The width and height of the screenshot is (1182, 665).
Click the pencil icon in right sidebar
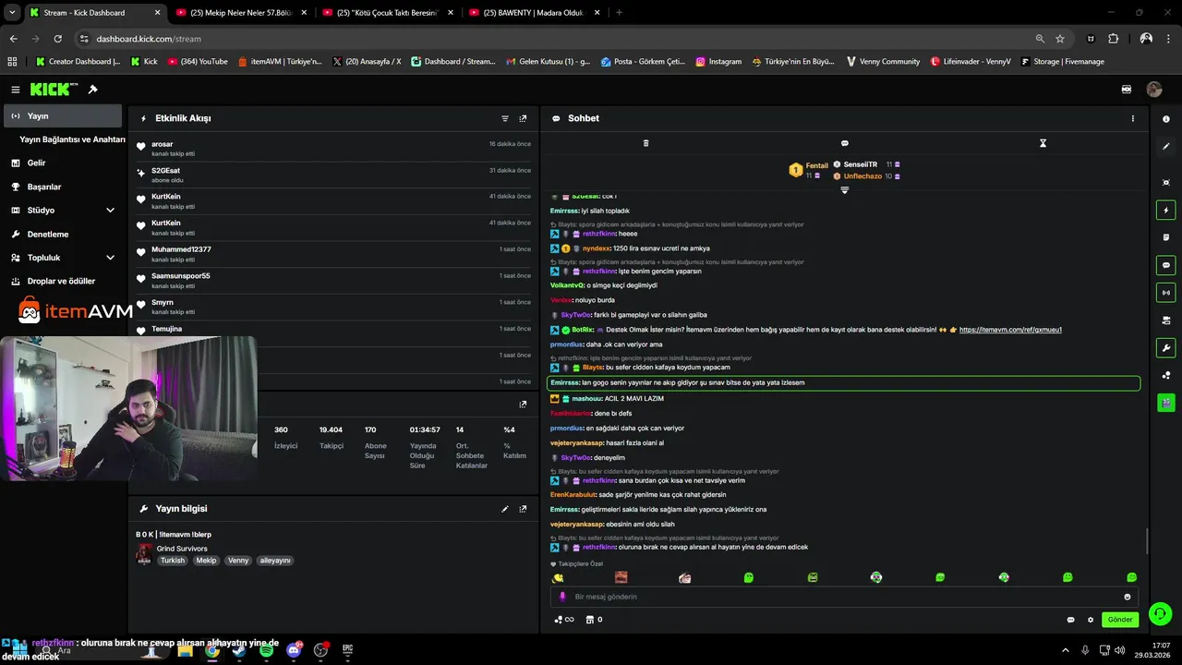(x=1166, y=146)
